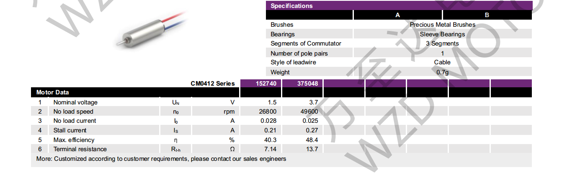Select the Precious Metal Brushes value
The width and height of the screenshot is (562, 175).
[x=443, y=25]
